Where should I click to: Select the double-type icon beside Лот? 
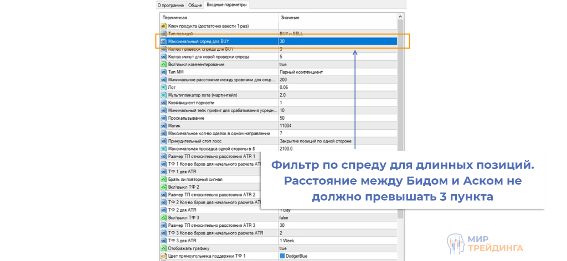163,87
